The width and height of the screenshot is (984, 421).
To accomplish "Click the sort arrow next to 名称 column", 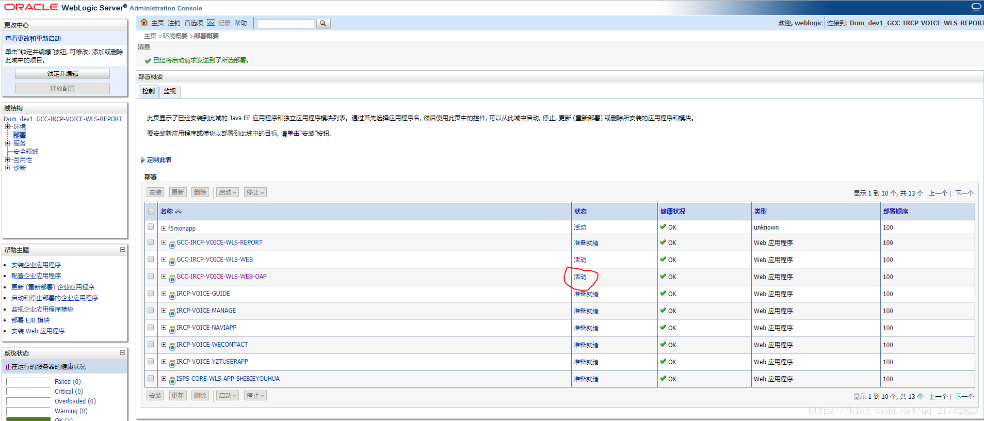I will pyautogui.click(x=178, y=211).
